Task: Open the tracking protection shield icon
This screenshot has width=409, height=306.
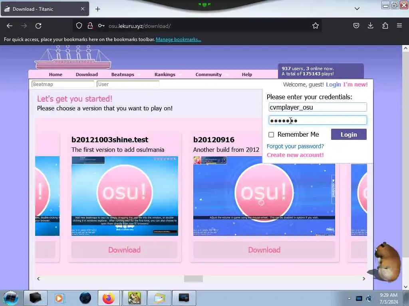Action: [x=79, y=25]
